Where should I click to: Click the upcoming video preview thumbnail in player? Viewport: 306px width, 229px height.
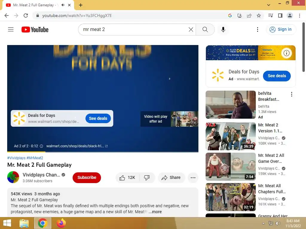(x=185, y=119)
